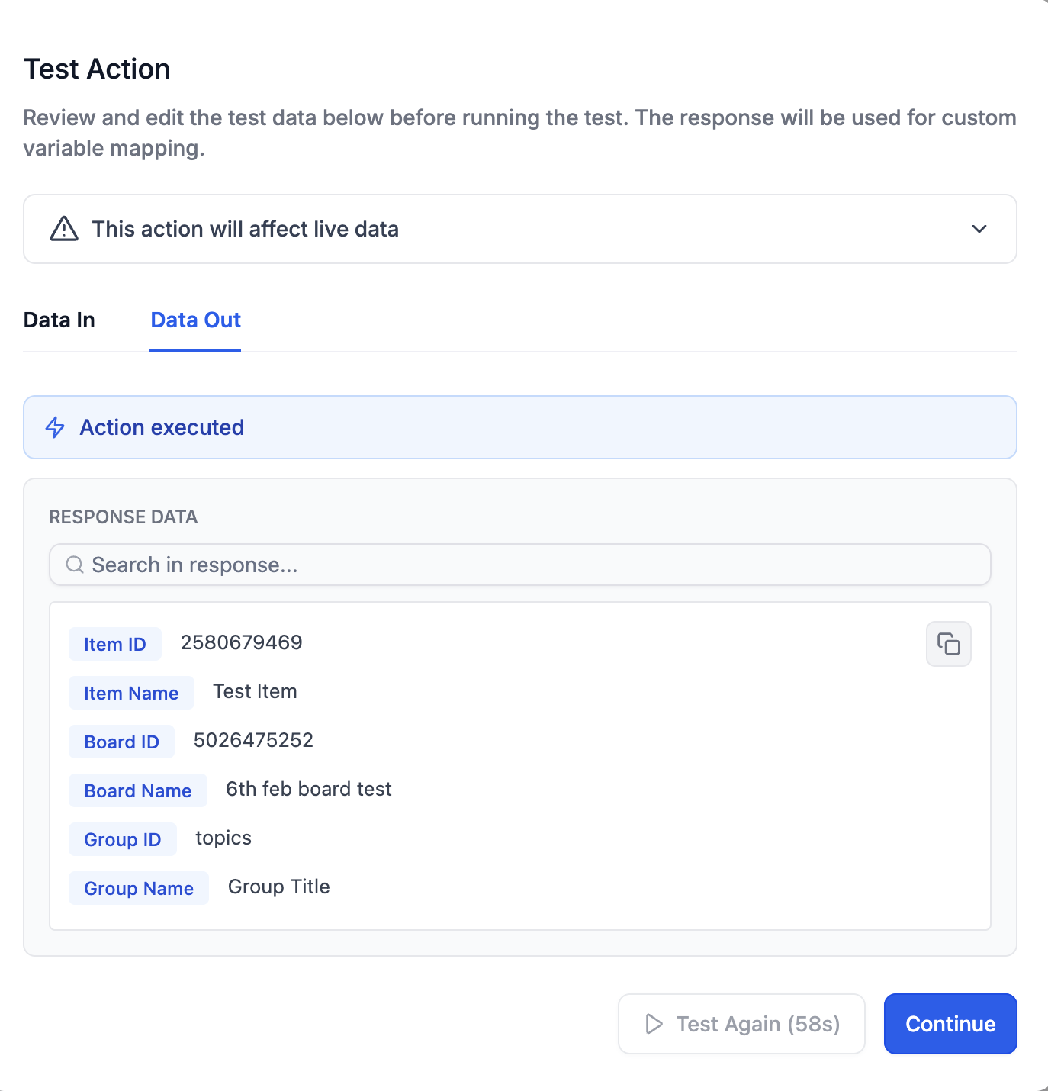Focus the Search in response field

click(534, 565)
